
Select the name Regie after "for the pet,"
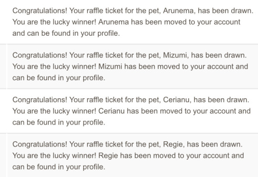point(173,145)
